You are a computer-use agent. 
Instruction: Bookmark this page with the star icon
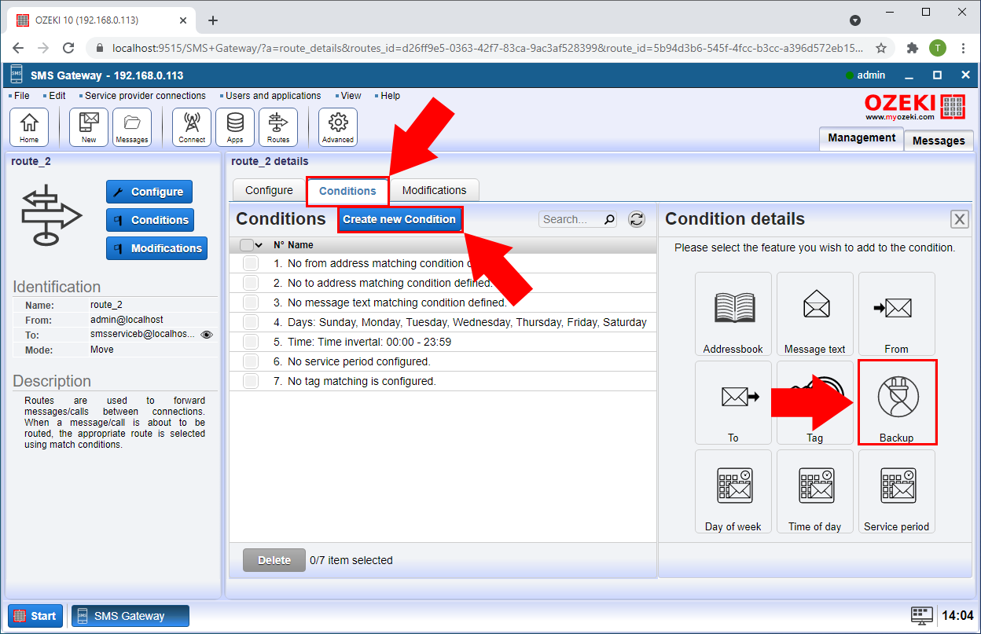(x=881, y=48)
